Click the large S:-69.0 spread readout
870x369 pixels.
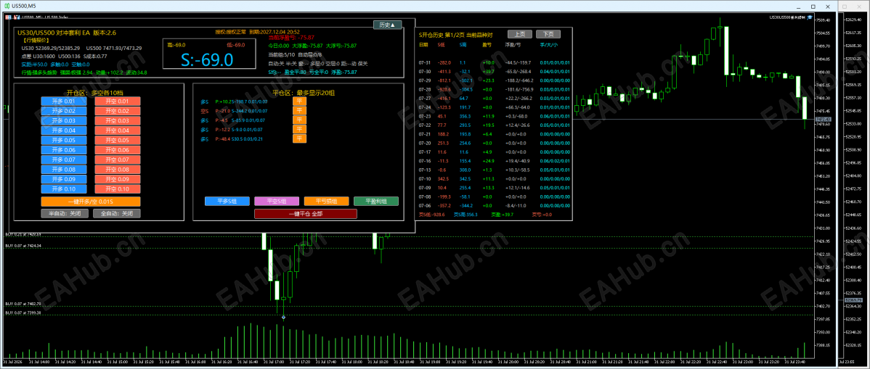tap(206, 60)
